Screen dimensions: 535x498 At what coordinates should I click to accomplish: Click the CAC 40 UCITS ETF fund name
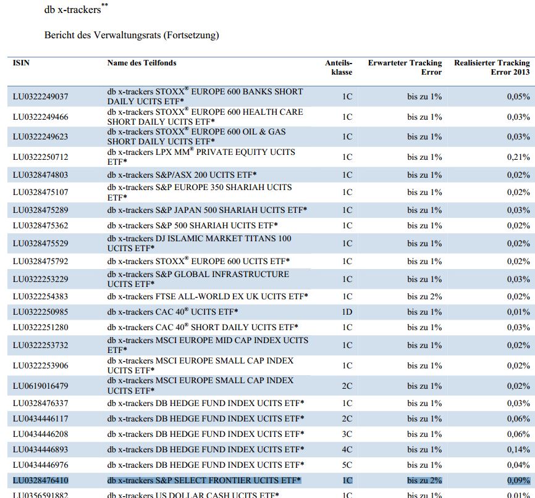point(172,312)
